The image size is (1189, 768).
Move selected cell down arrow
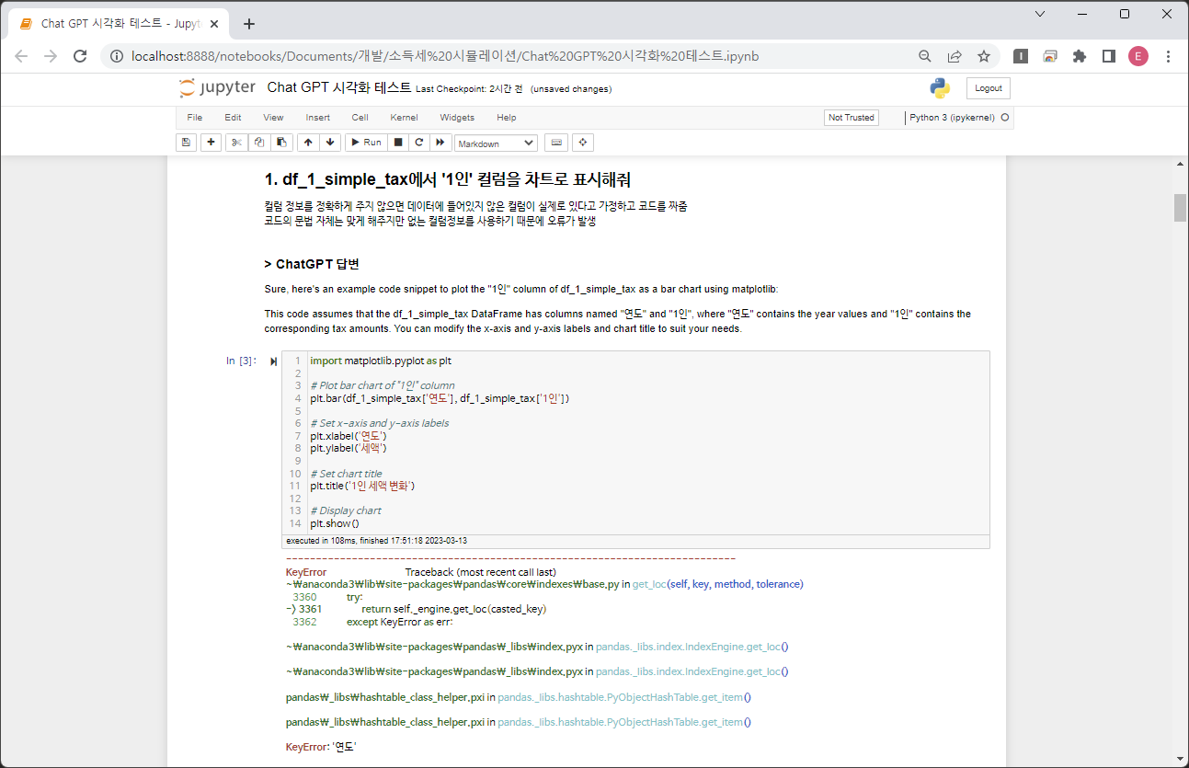tap(329, 143)
